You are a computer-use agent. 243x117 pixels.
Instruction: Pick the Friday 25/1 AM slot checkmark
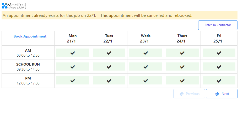pyautogui.click(x=219, y=53)
